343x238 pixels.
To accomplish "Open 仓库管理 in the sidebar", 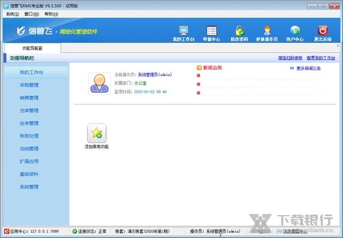I will [x=29, y=110].
